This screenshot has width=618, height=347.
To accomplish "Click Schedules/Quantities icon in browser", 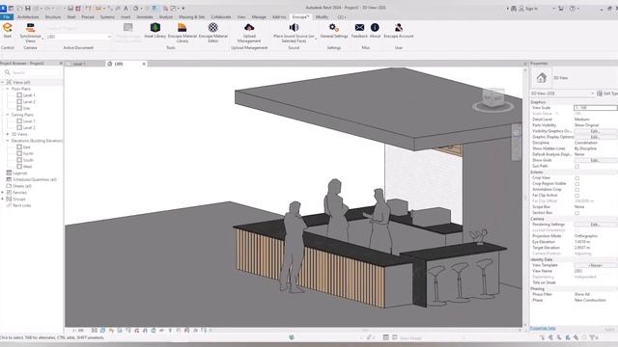I will tap(9, 179).
